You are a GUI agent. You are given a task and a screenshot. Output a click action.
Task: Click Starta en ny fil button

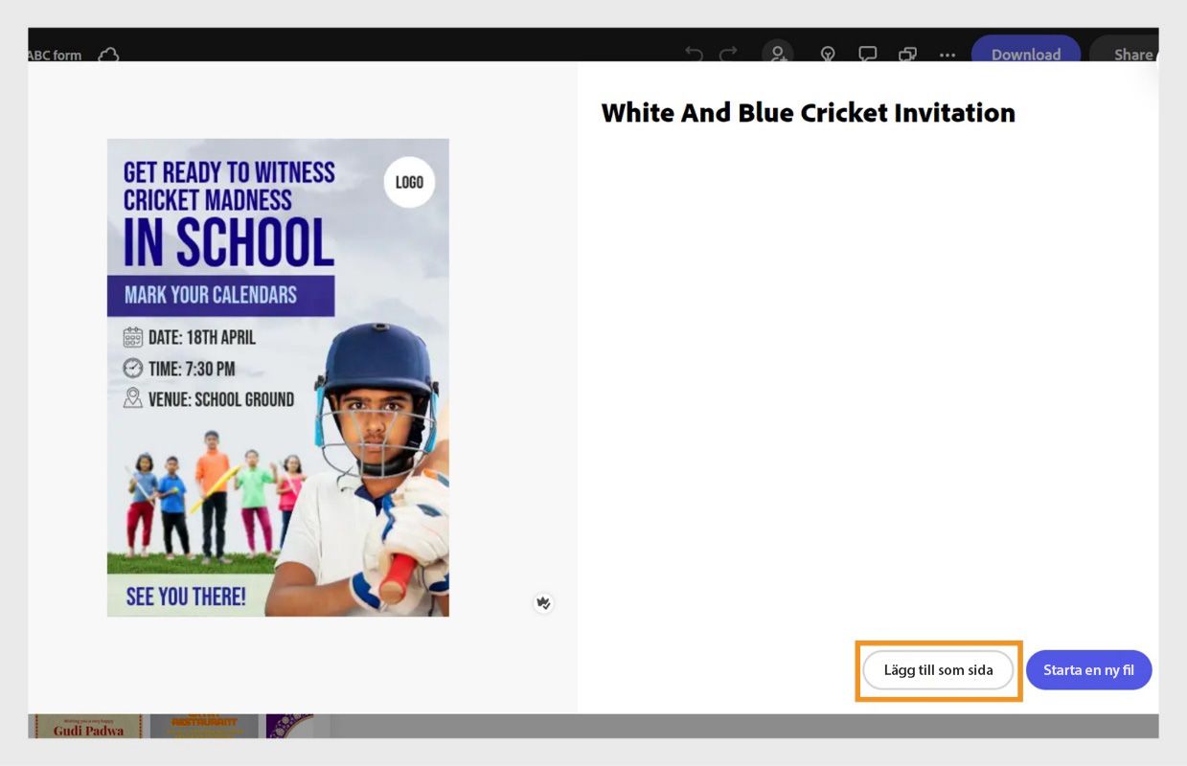point(1088,670)
